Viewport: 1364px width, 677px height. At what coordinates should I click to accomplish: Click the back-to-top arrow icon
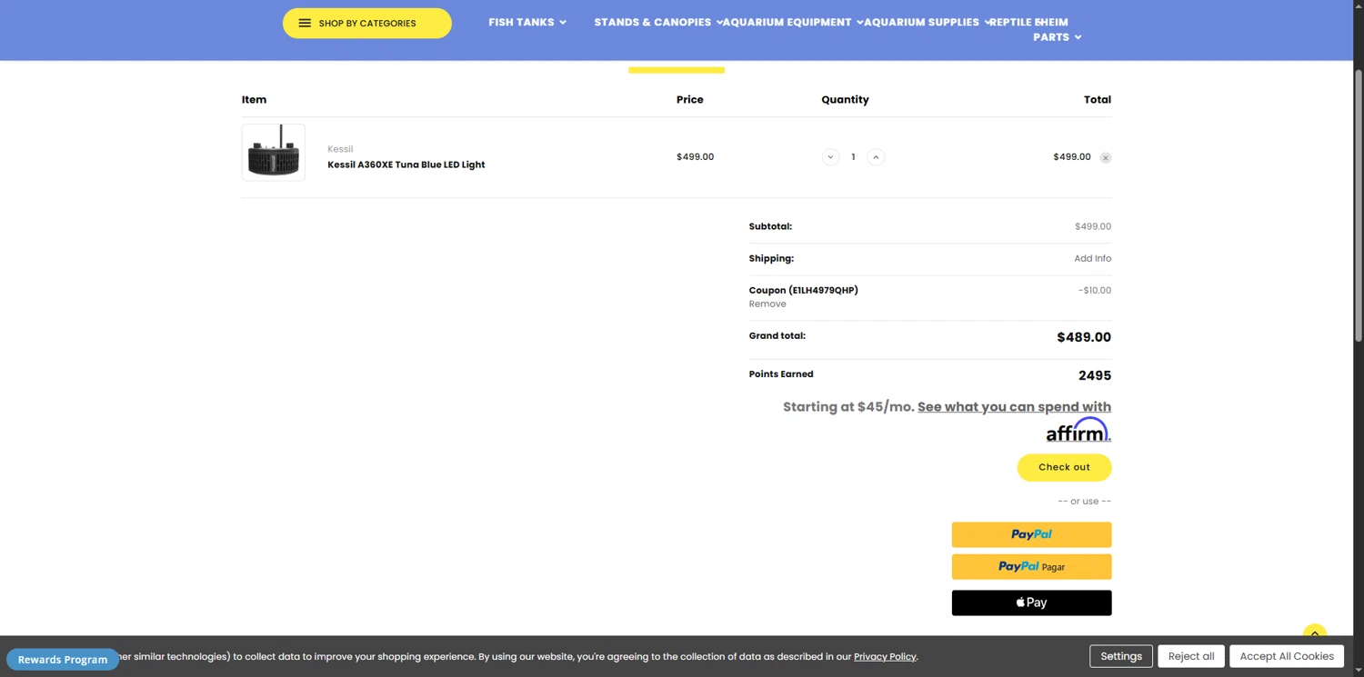pos(1314,633)
